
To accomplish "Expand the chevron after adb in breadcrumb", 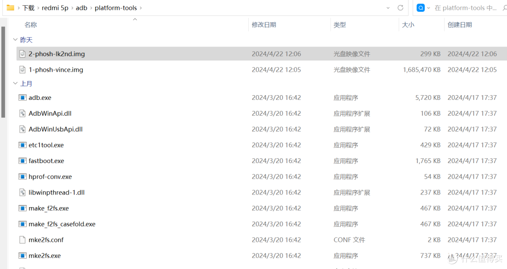I will 91,8.
